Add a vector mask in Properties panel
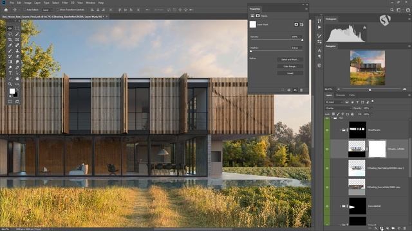412x231 pixels. pos(302,24)
